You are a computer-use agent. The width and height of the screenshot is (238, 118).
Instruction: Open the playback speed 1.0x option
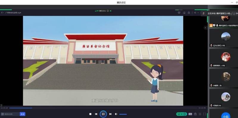point(190,114)
